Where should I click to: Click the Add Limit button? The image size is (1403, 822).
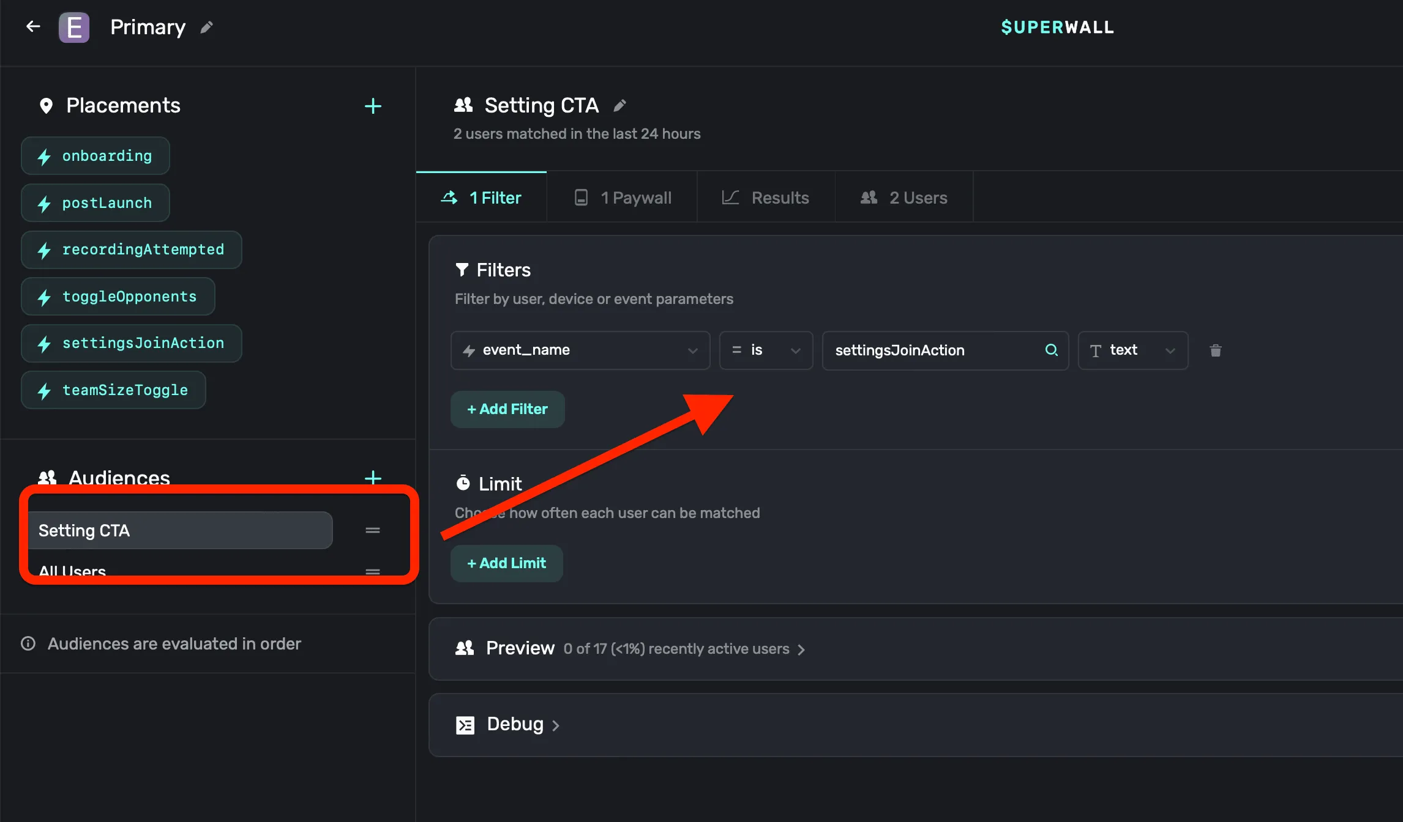(506, 563)
